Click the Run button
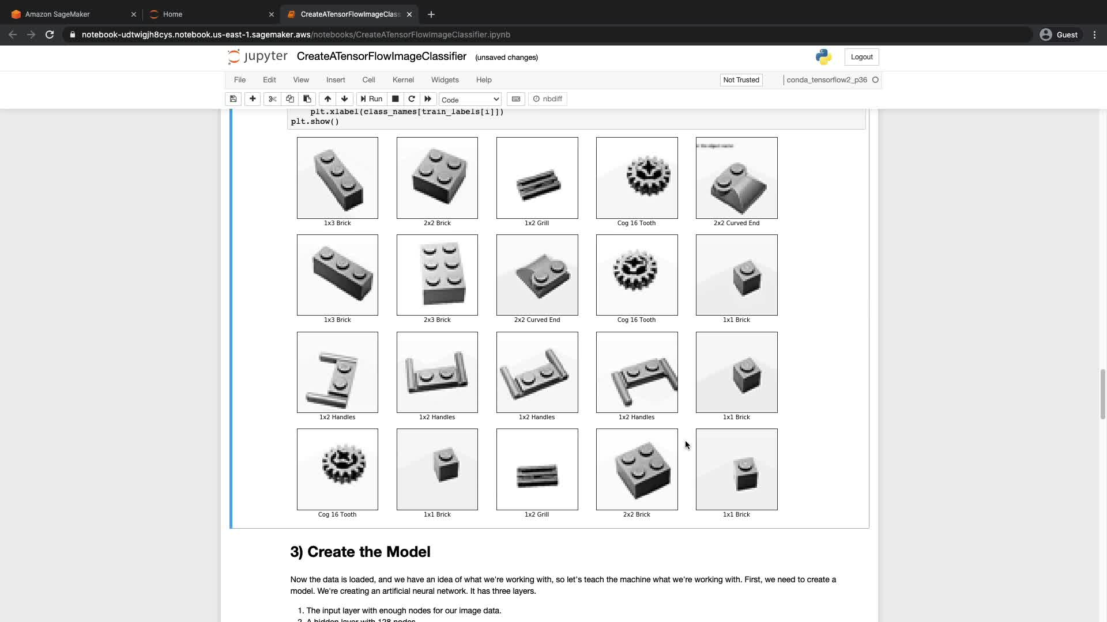Screen dimensions: 1107x622 click(371, 99)
